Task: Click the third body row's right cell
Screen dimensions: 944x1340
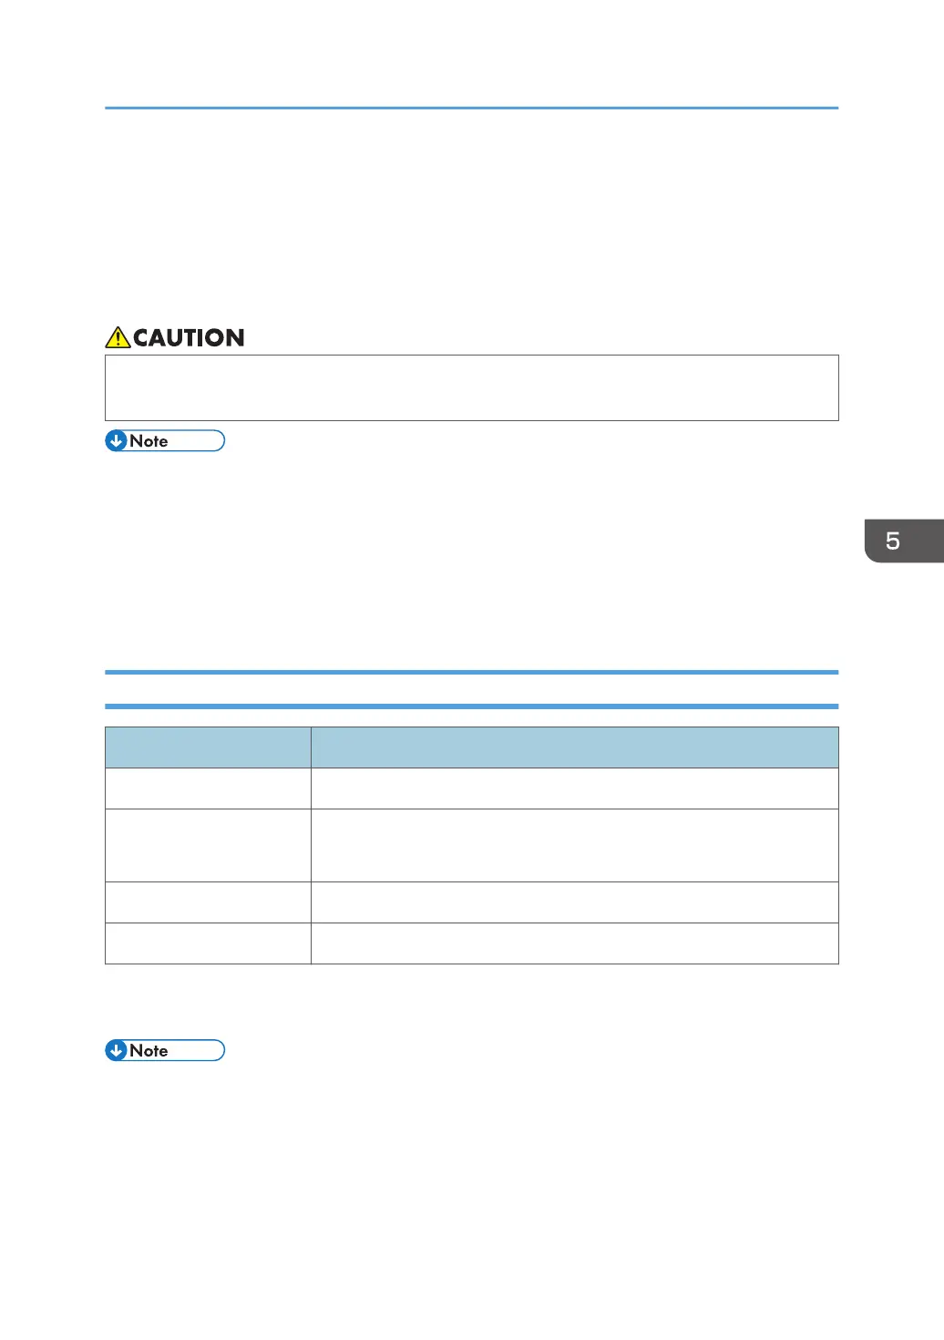Action: click(x=575, y=902)
